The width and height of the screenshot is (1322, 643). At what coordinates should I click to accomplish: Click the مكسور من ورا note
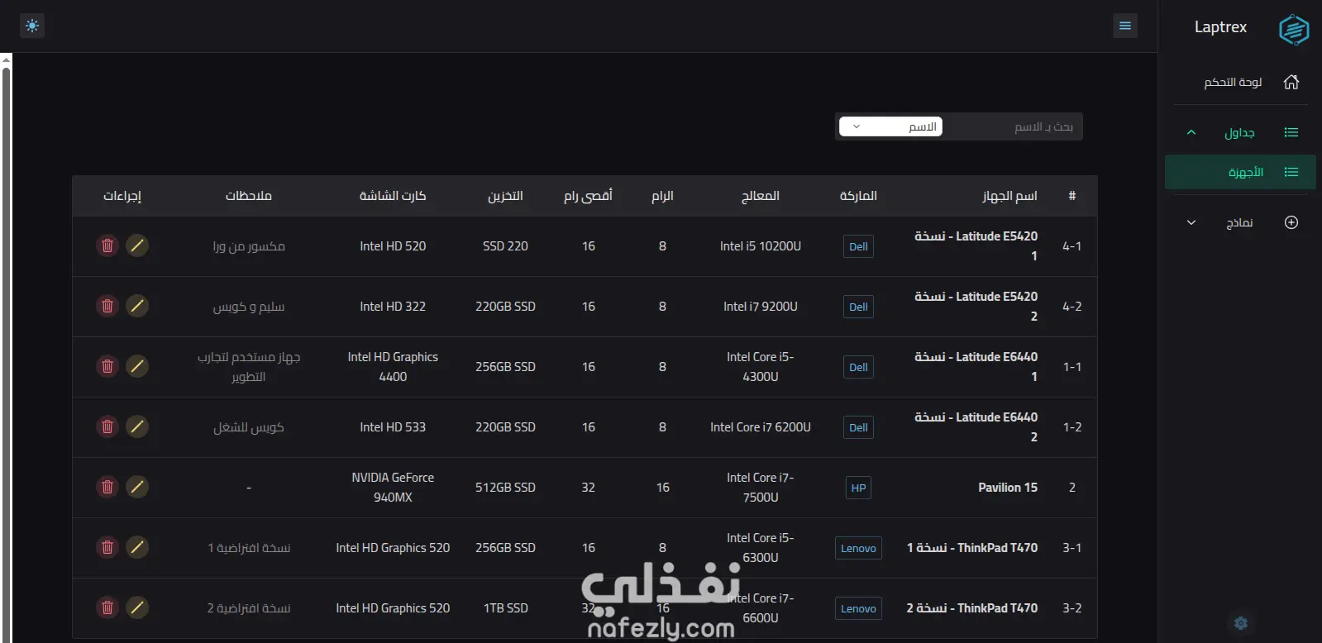coord(249,246)
